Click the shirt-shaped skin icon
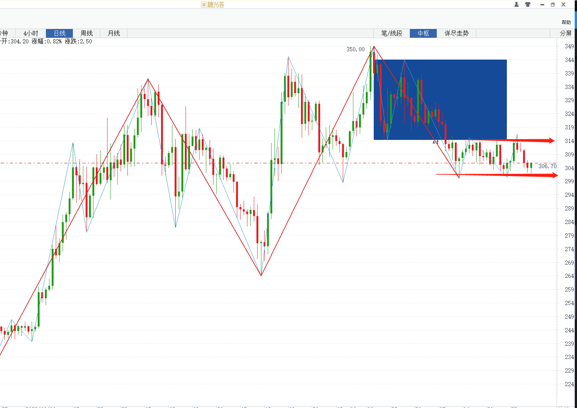 pos(528,5)
